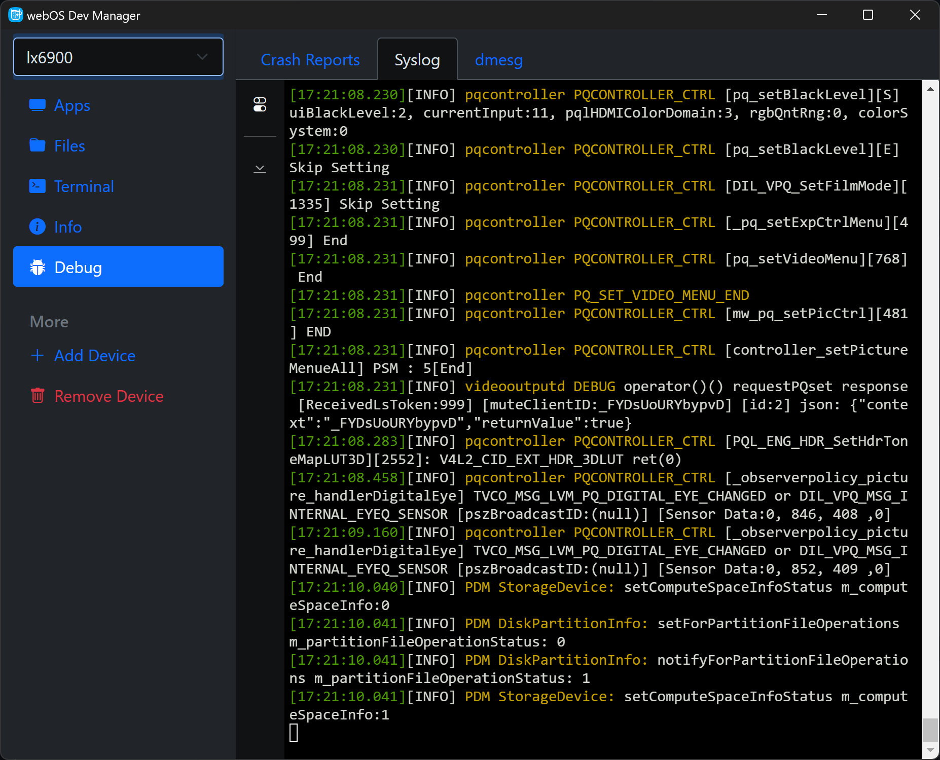Click the Terminal prompt icon
Screen dimensions: 940x760
38,186
